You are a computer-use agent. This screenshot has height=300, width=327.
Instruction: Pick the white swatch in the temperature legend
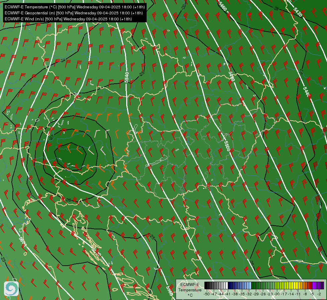coord(227,286)
